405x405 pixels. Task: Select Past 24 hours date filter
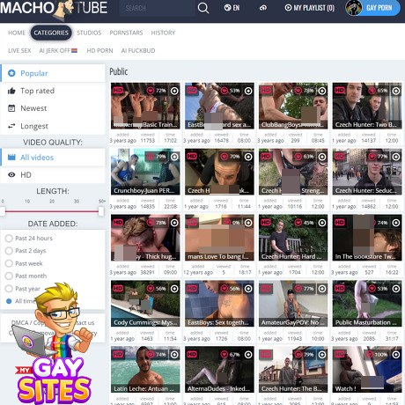(x=29, y=239)
